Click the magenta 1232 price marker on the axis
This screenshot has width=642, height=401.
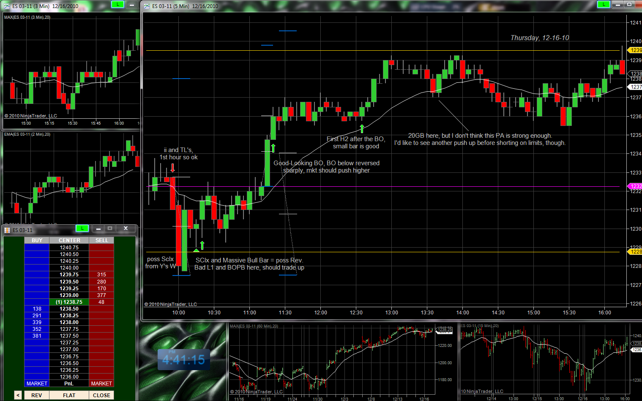635,186
